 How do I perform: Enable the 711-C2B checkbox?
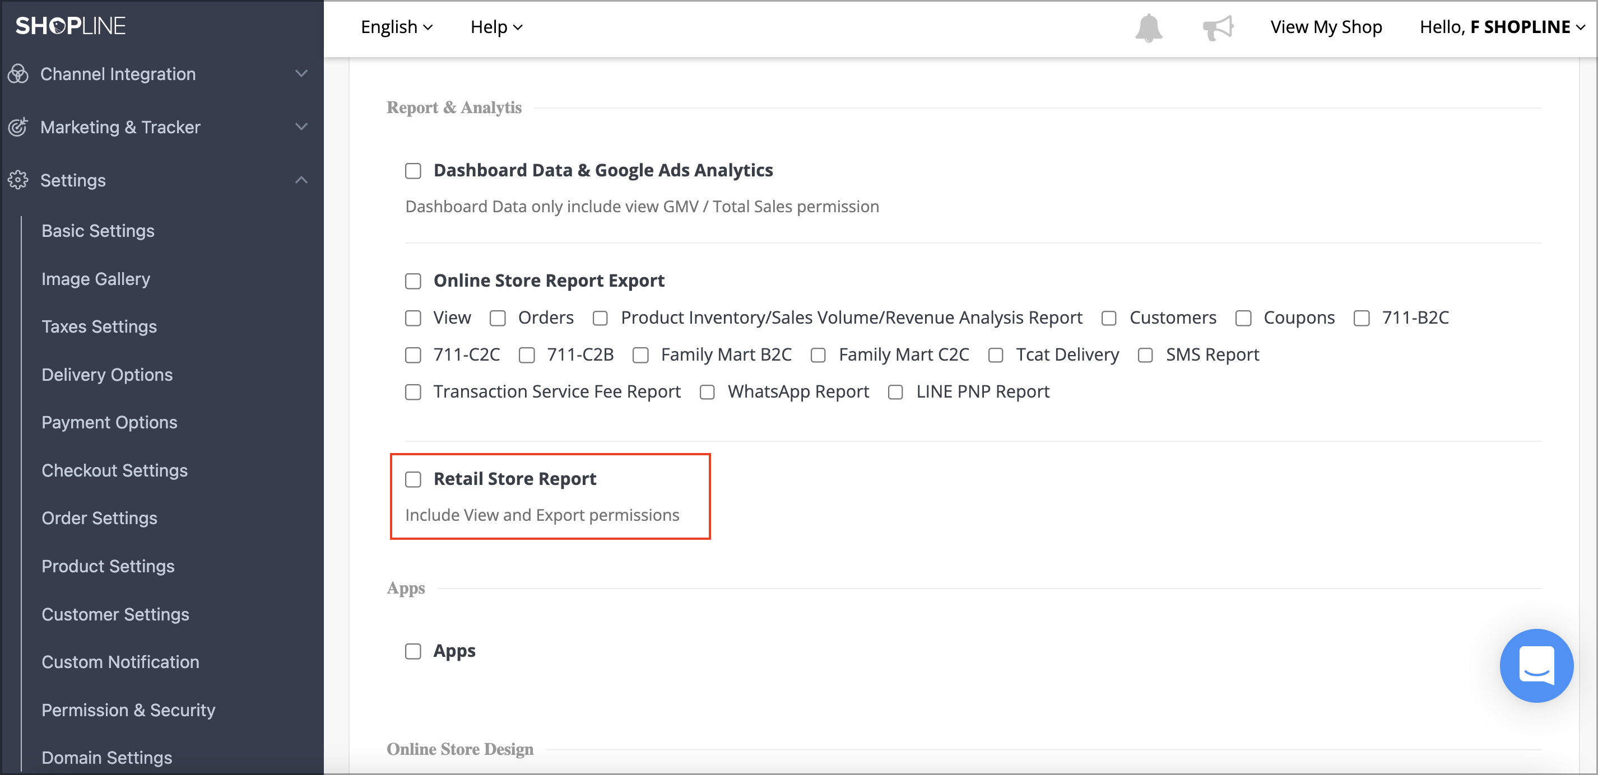pyautogui.click(x=527, y=355)
